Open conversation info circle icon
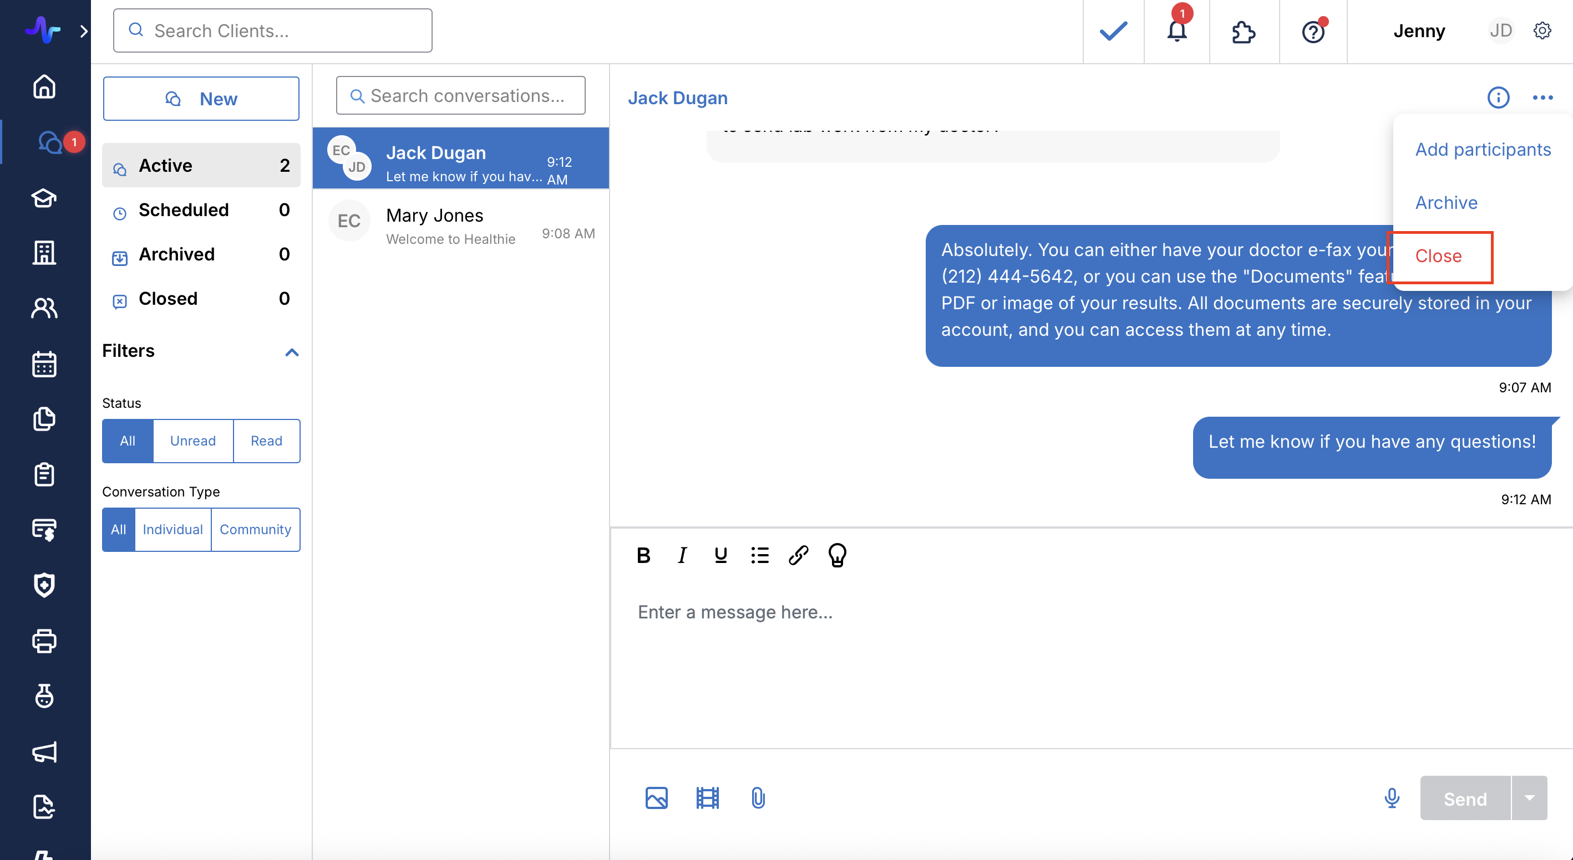The width and height of the screenshot is (1573, 860). [x=1497, y=98]
